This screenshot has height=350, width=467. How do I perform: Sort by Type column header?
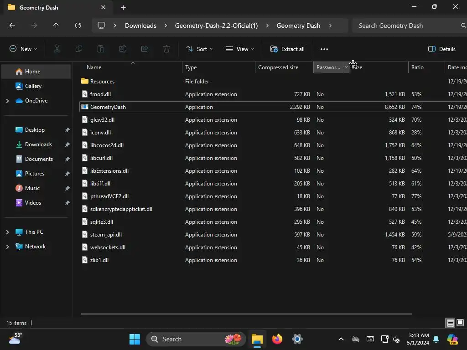click(x=218, y=67)
